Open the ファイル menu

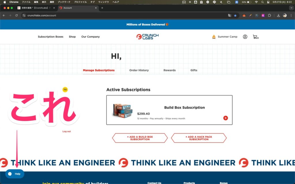26,2
